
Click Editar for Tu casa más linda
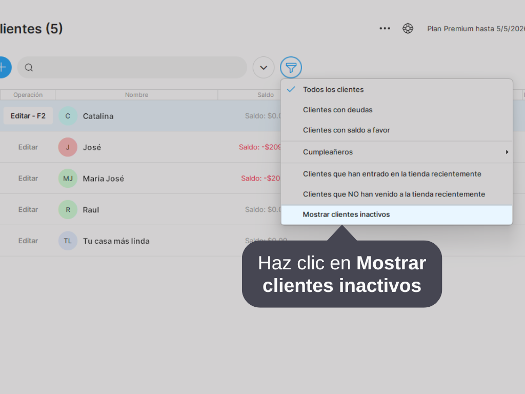pyautogui.click(x=28, y=241)
